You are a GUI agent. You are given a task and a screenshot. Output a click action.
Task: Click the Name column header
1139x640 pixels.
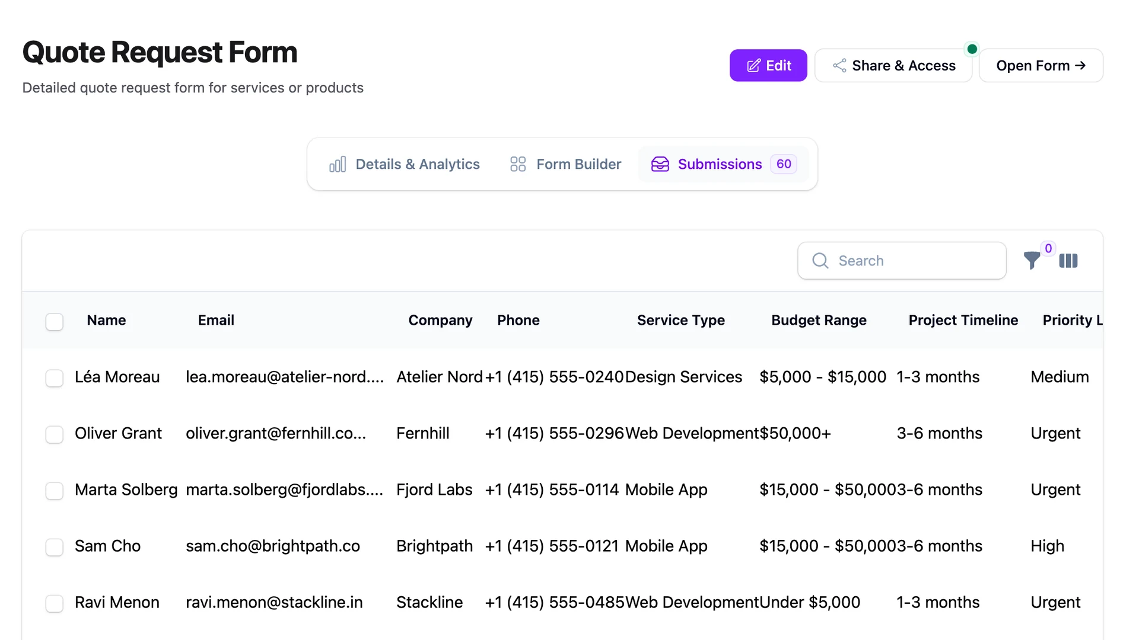(x=106, y=320)
